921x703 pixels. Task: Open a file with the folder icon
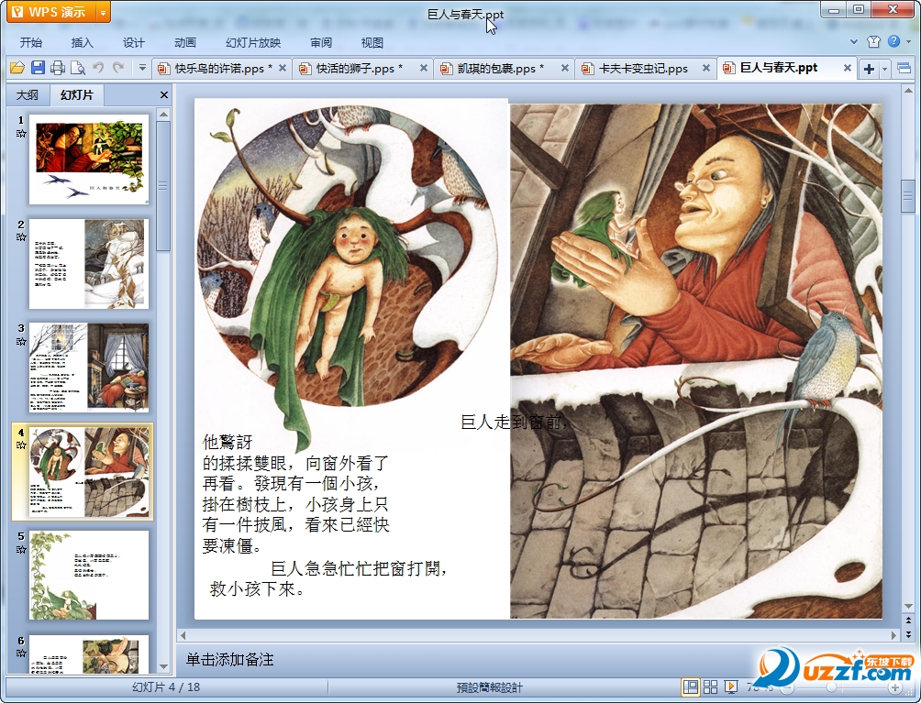tap(17, 68)
